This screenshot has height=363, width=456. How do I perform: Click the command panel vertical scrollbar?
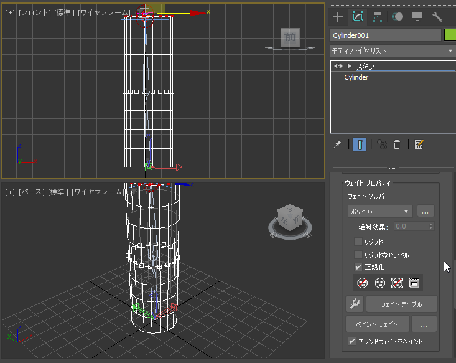455,283
